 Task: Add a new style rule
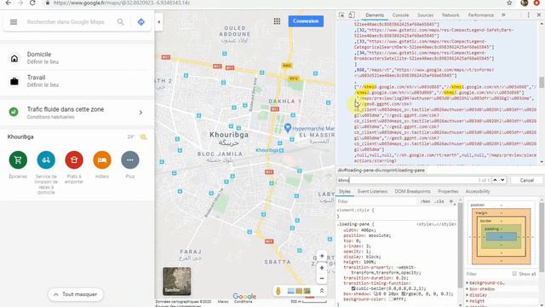point(451,201)
